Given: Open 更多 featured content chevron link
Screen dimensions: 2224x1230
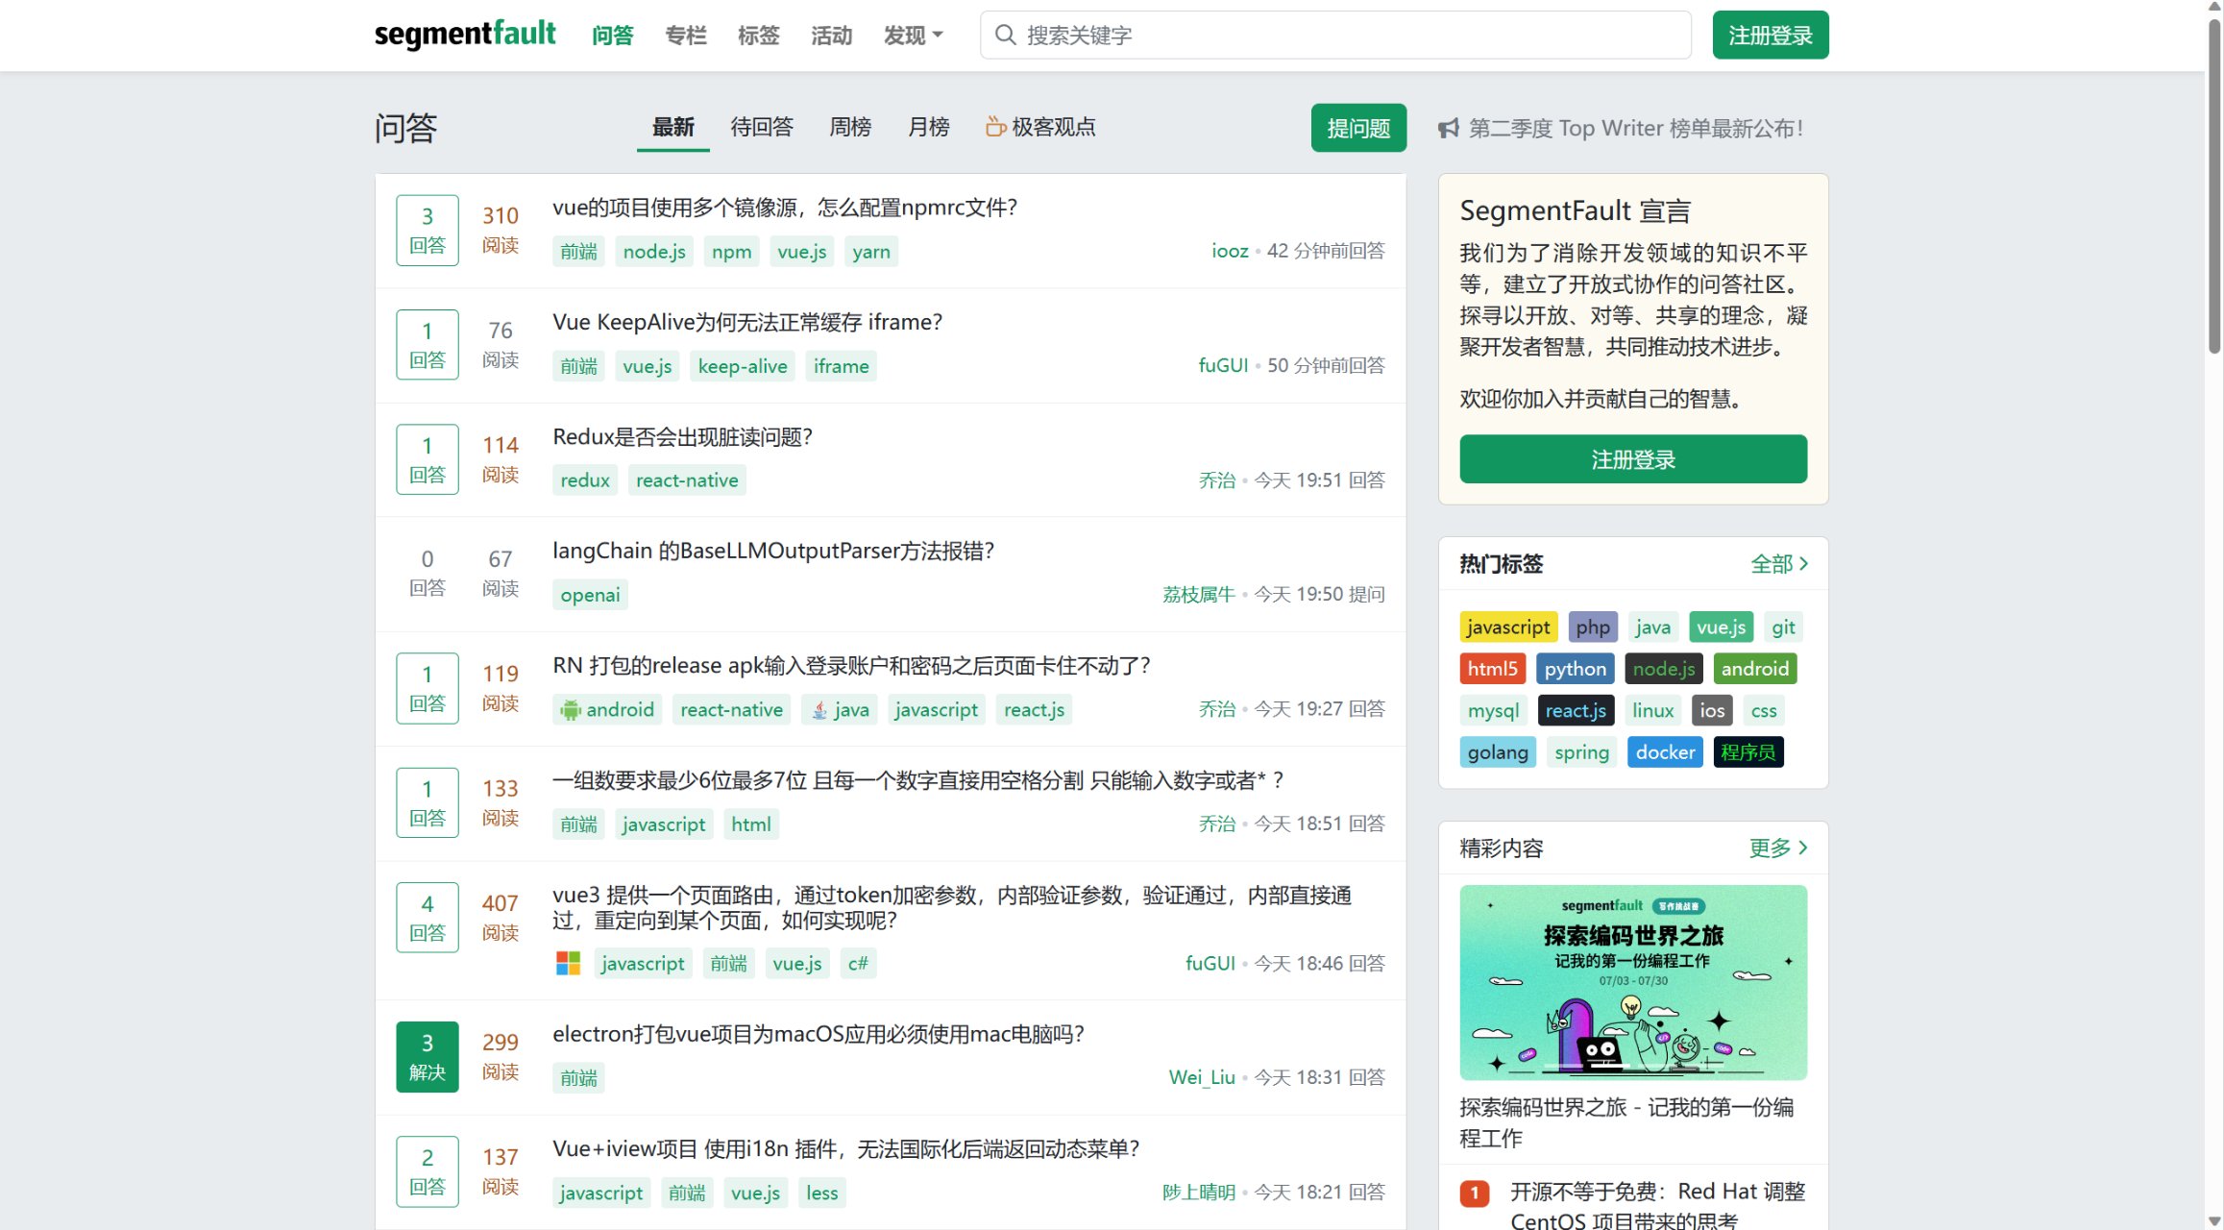Looking at the screenshot, I should pos(1777,848).
